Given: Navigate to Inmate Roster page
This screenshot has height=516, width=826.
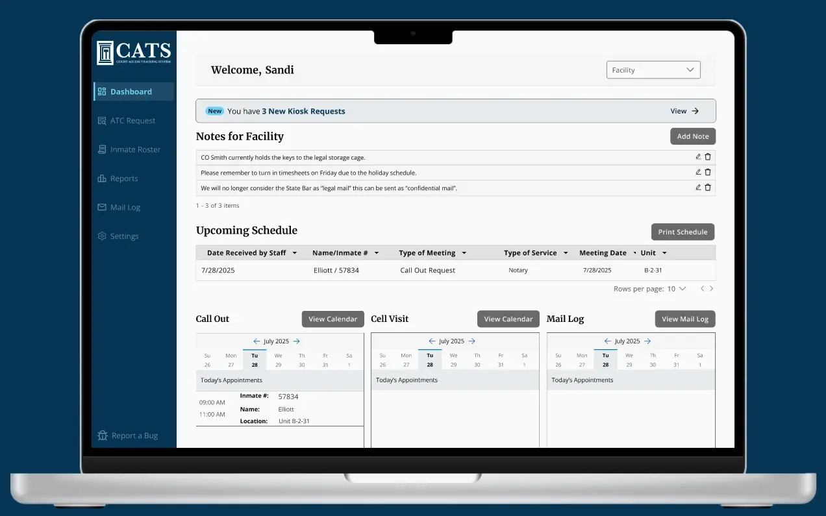Looking at the screenshot, I should pos(134,149).
